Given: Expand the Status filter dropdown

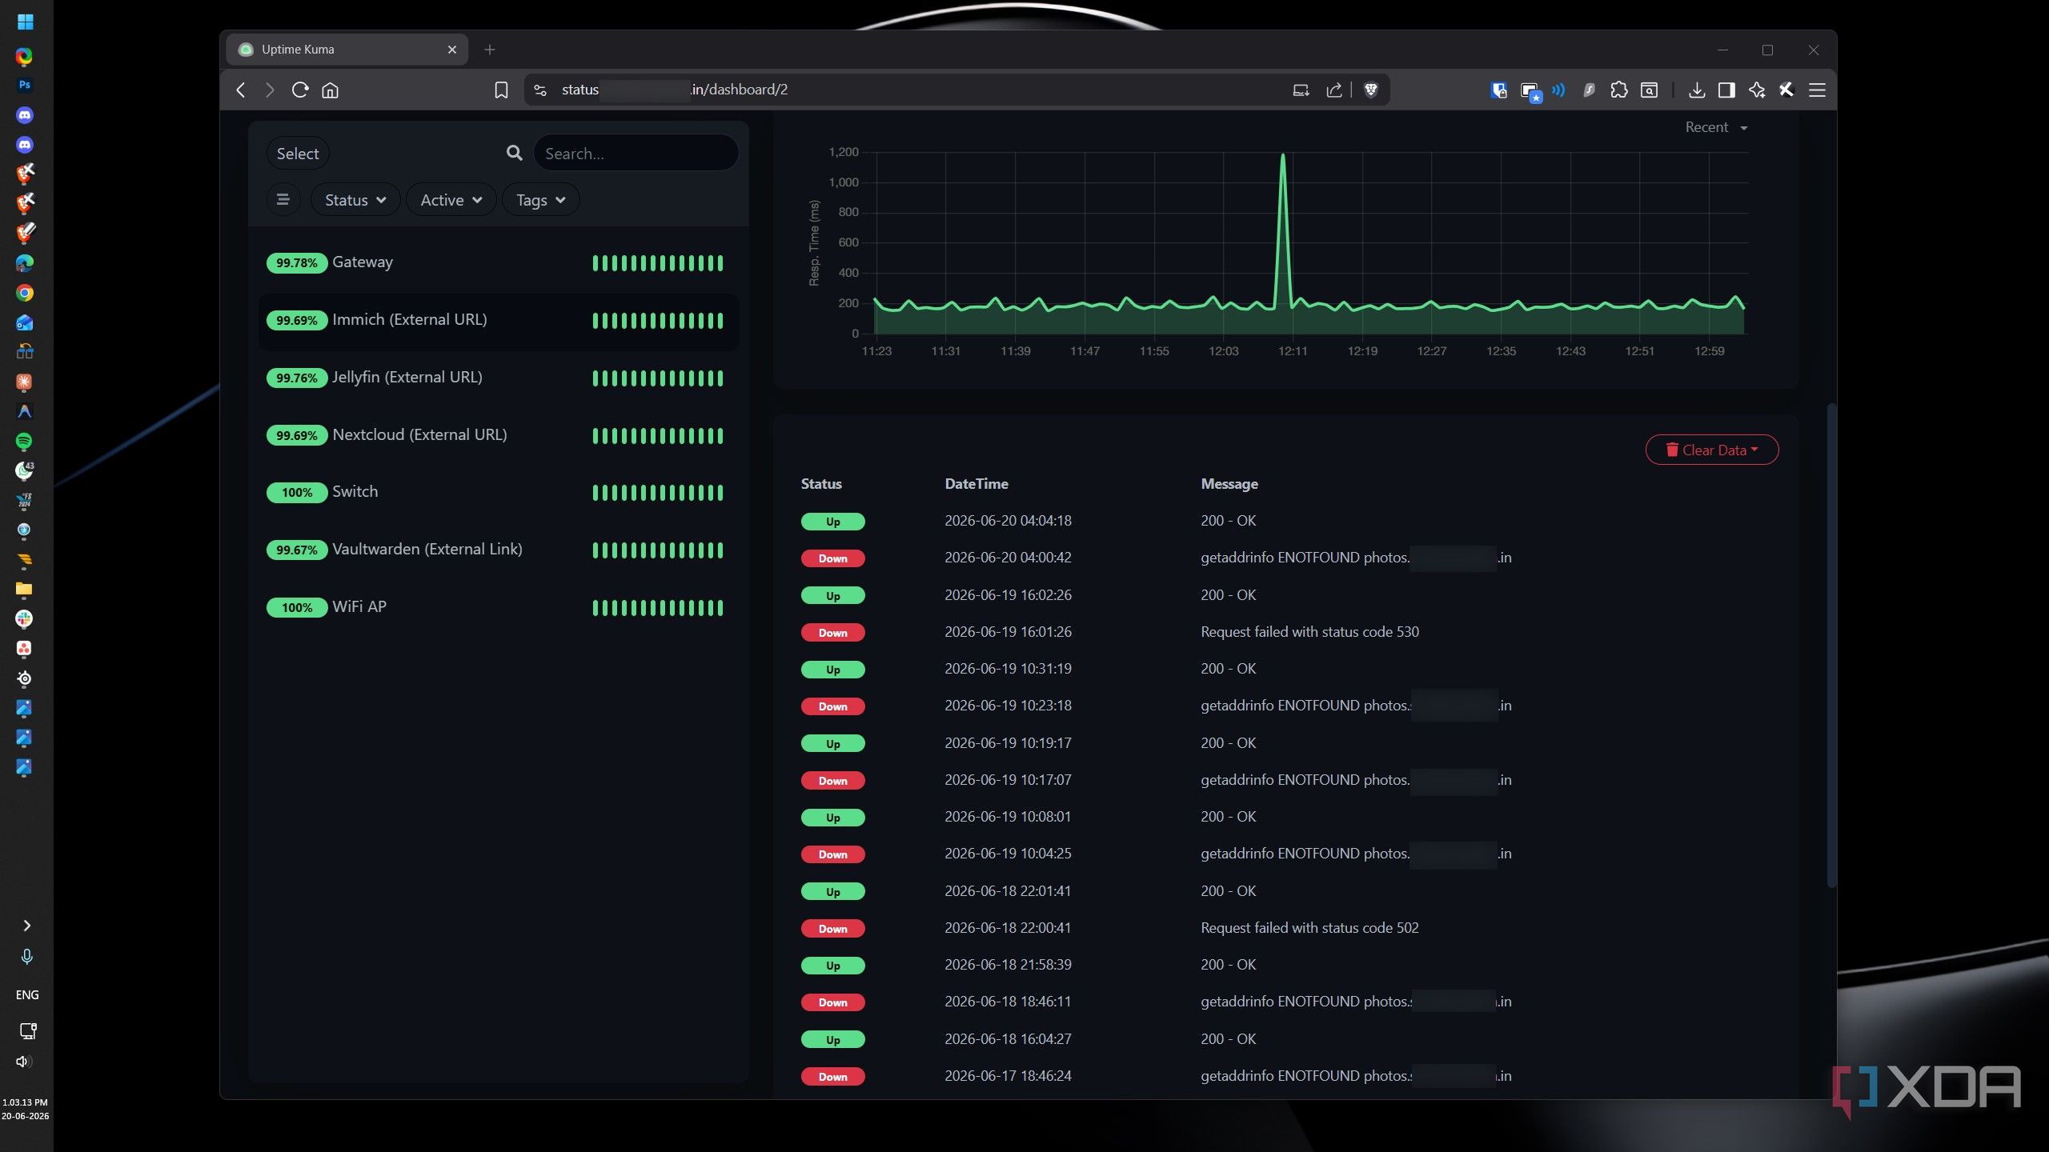Looking at the screenshot, I should [355, 199].
